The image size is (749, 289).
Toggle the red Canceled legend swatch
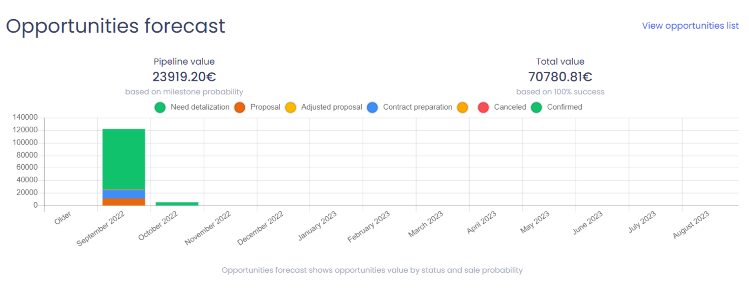point(483,107)
